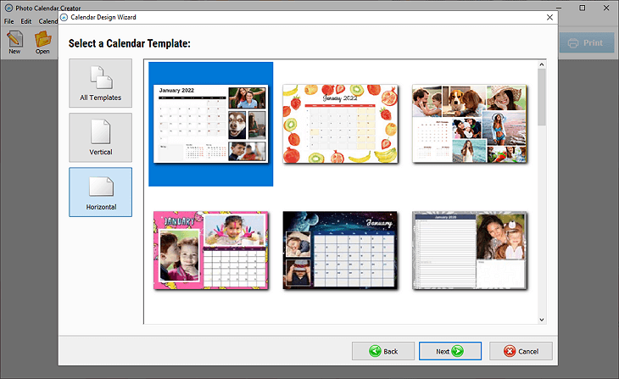Select the night sky space template
The width and height of the screenshot is (619, 379).
(340, 251)
